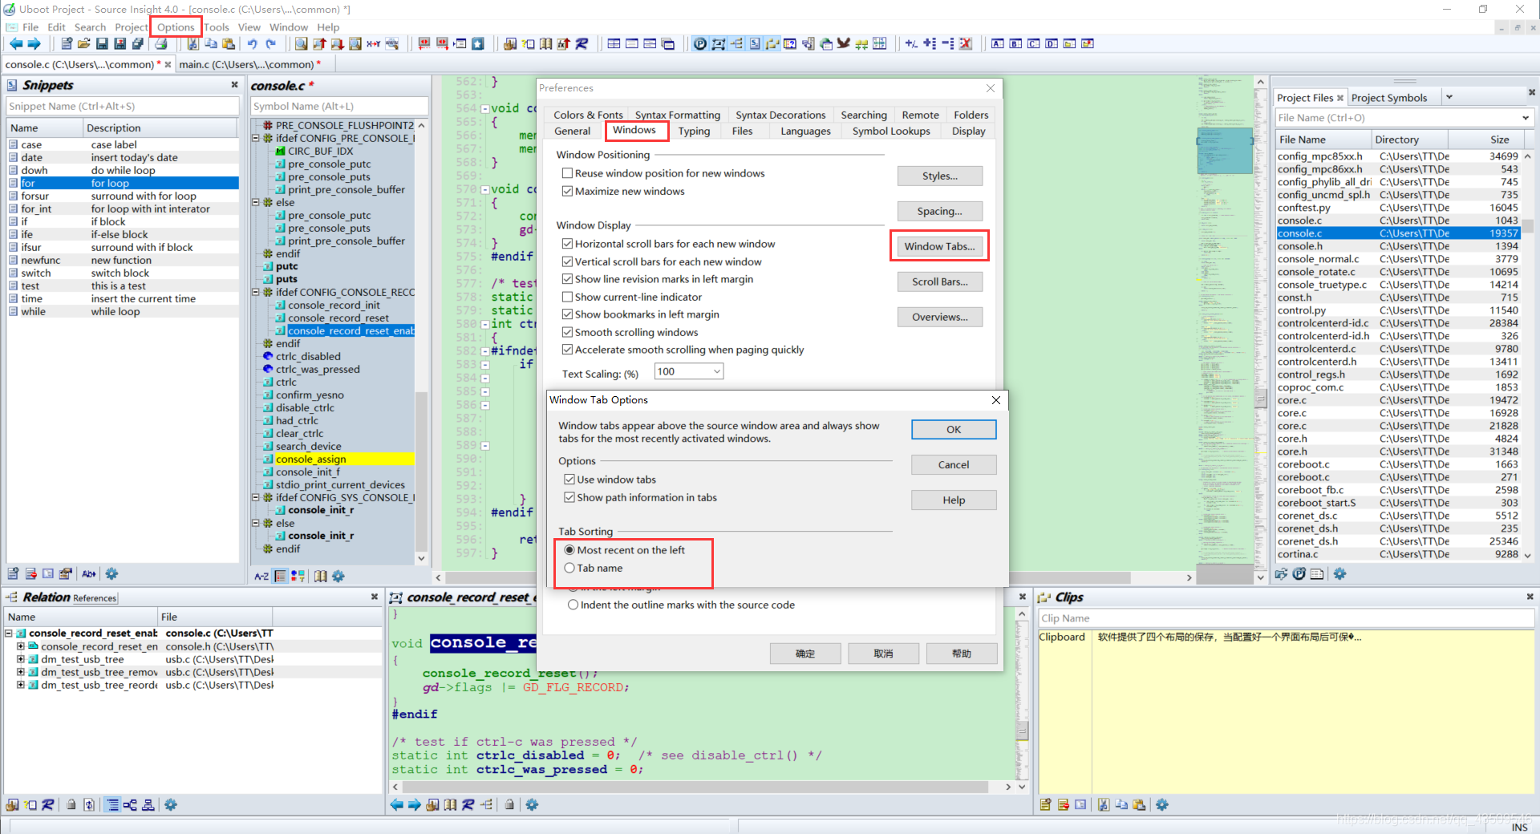Click the A-Z sort icon under symbol list
The image size is (1540, 834).
pos(261,576)
